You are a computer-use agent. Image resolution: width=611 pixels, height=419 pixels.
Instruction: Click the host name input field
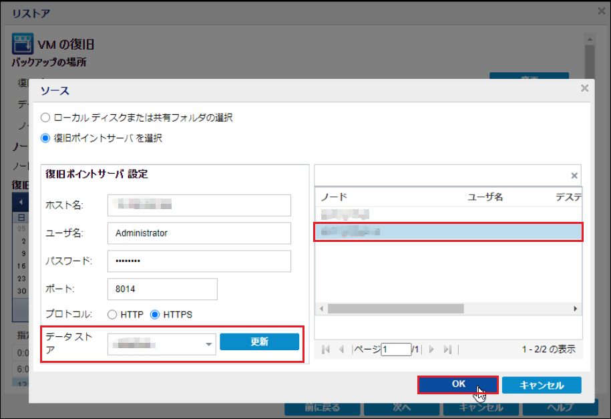199,205
